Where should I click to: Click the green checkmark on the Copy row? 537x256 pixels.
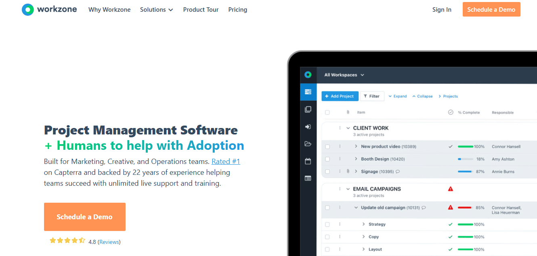tap(451, 237)
